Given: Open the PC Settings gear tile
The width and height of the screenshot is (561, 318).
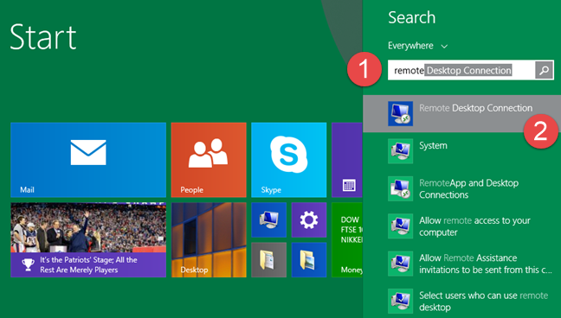Looking at the screenshot, I should pyautogui.click(x=309, y=219).
